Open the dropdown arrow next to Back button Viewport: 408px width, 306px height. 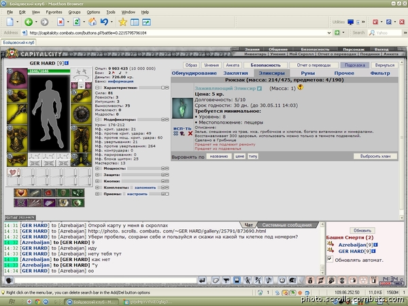(36, 22)
